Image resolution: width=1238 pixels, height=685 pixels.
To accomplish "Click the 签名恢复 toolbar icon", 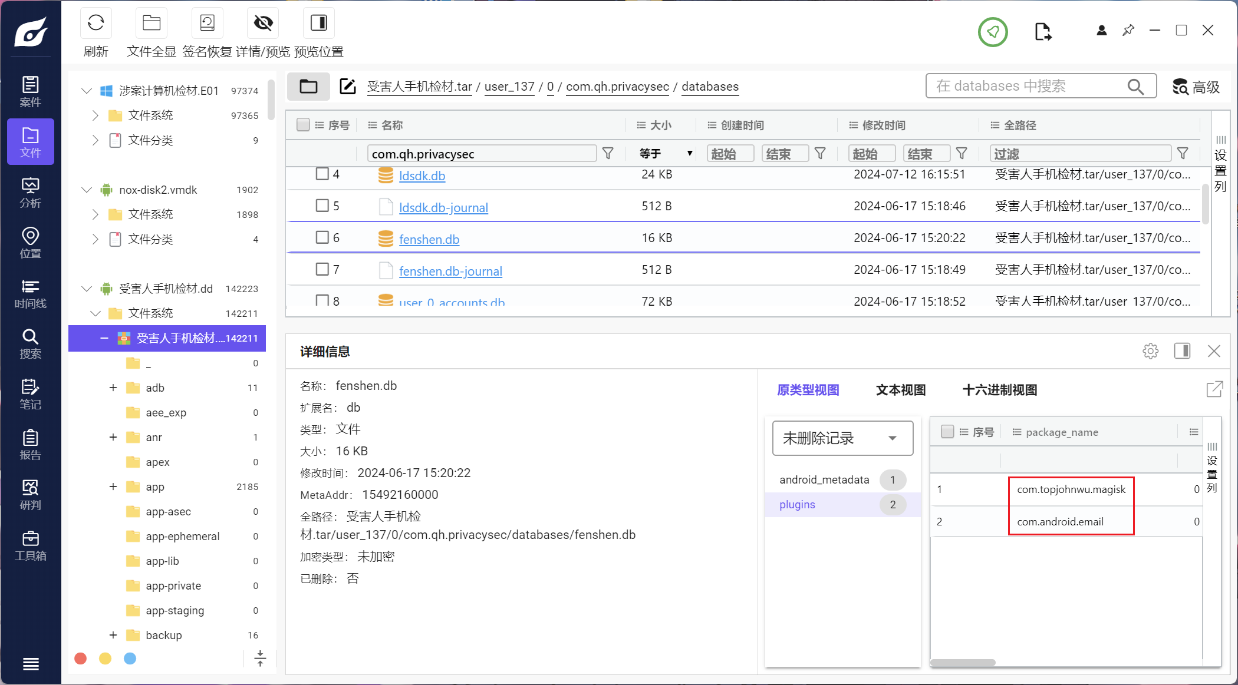I will coord(208,24).
